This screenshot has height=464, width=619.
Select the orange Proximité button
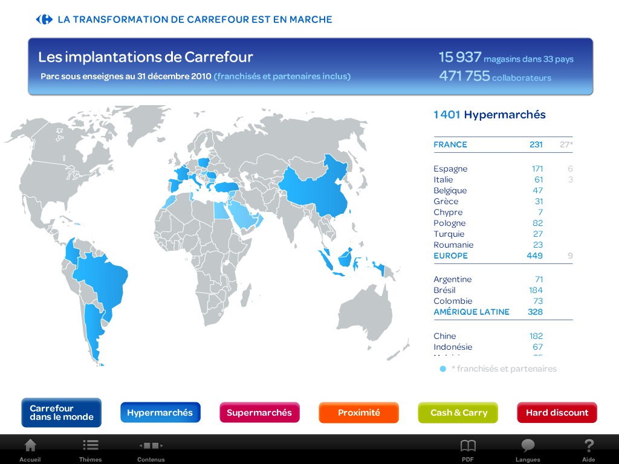click(x=358, y=413)
